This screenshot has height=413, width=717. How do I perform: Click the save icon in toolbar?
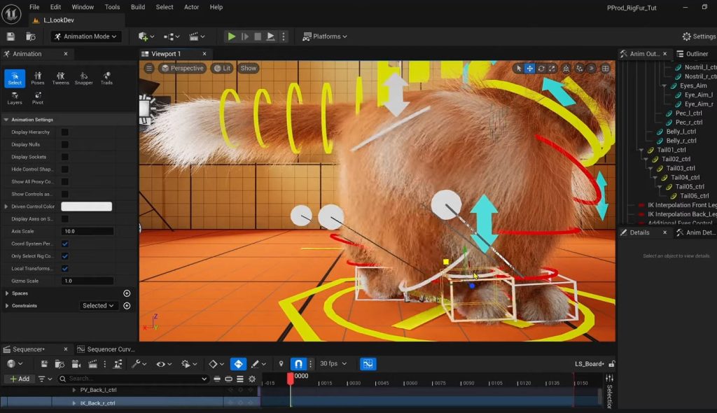point(11,36)
